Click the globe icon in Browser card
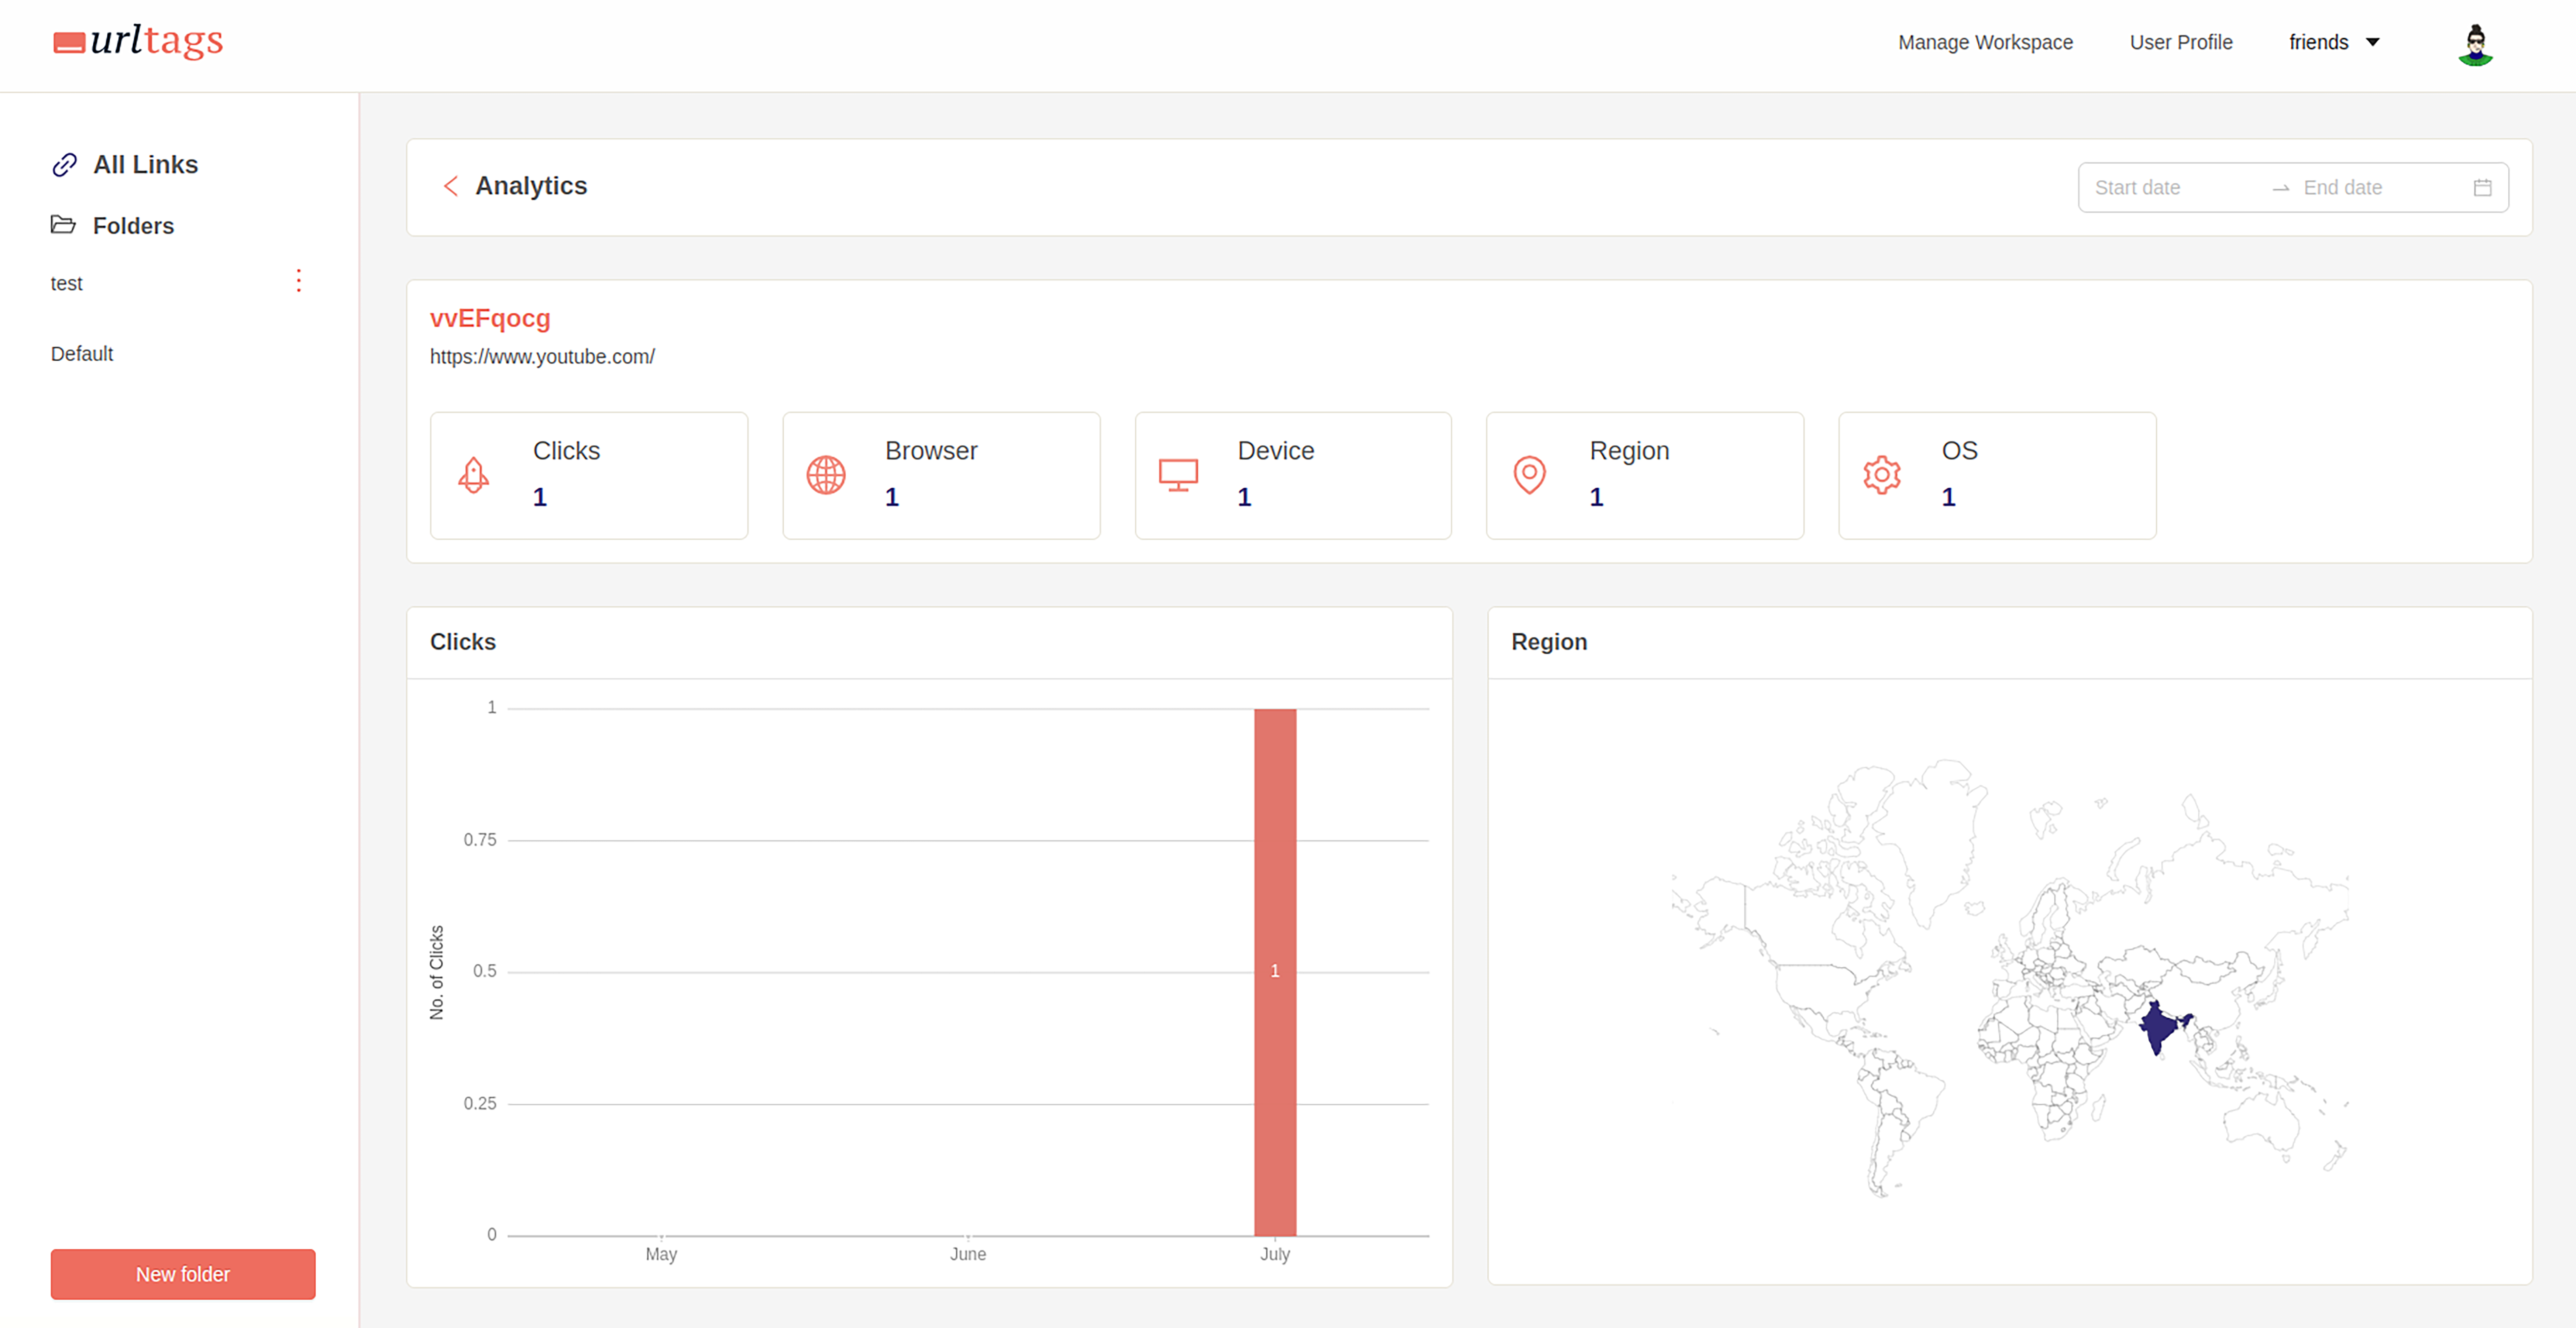Screen dimensions: 2576x1328 click(x=826, y=475)
